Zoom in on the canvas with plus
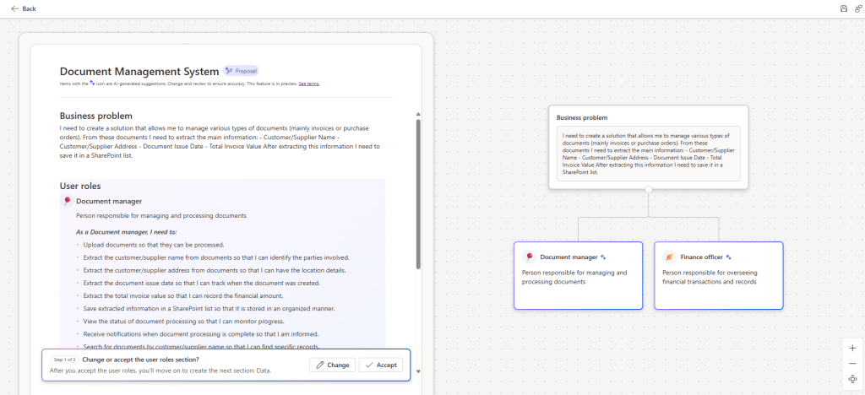 point(852,348)
